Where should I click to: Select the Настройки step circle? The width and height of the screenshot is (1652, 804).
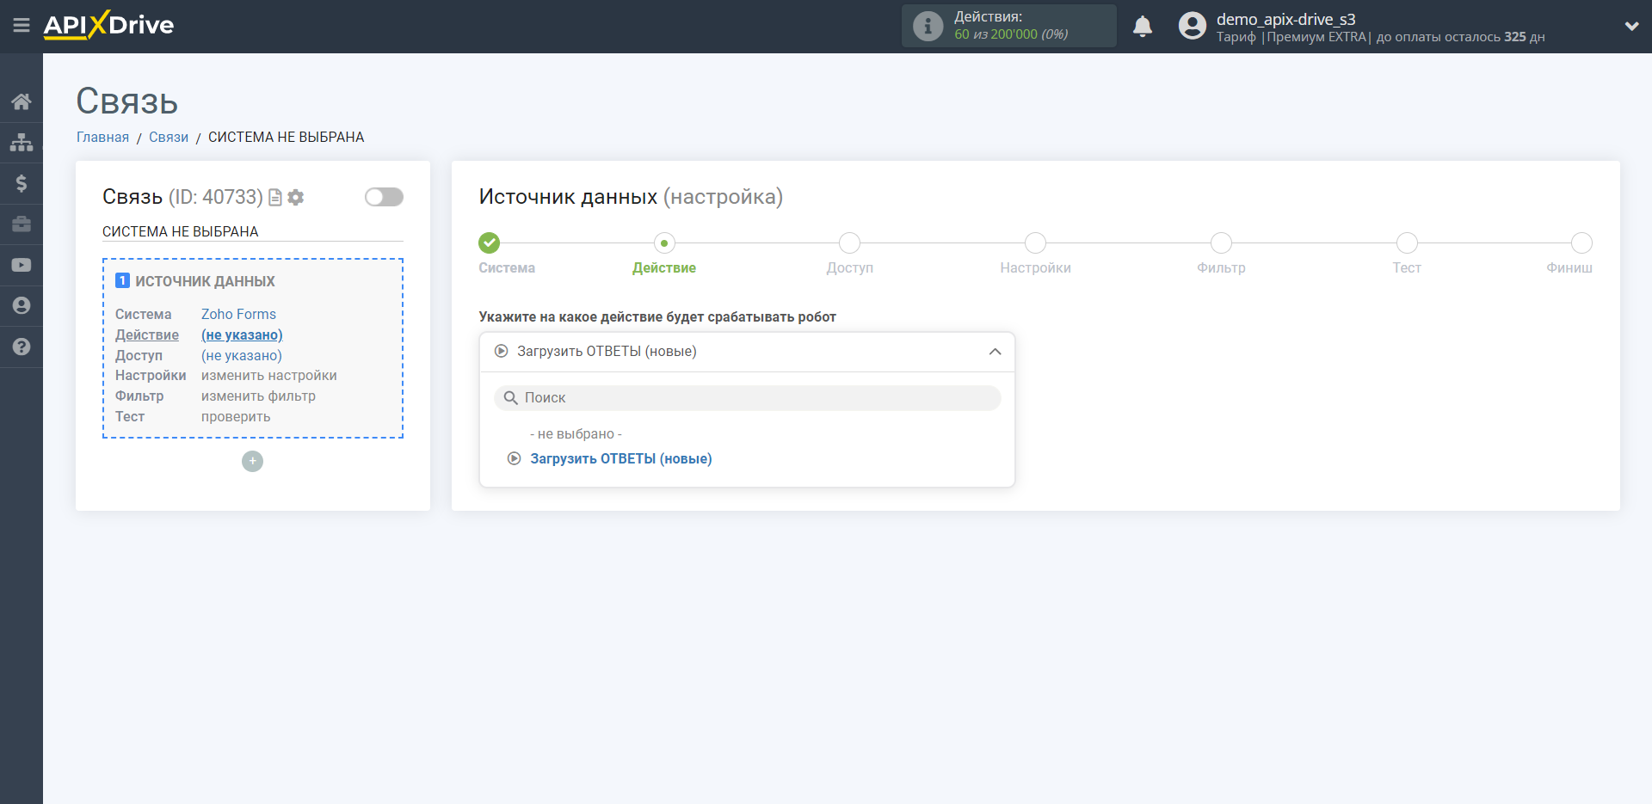[x=1035, y=243]
